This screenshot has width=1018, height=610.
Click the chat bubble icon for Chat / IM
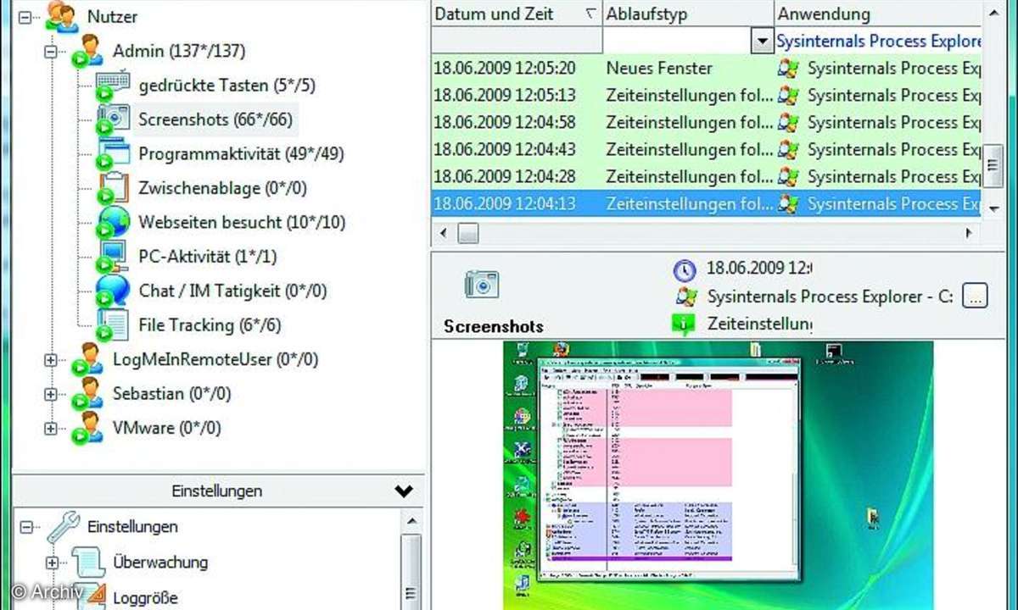pyautogui.click(x=114, y=291)
